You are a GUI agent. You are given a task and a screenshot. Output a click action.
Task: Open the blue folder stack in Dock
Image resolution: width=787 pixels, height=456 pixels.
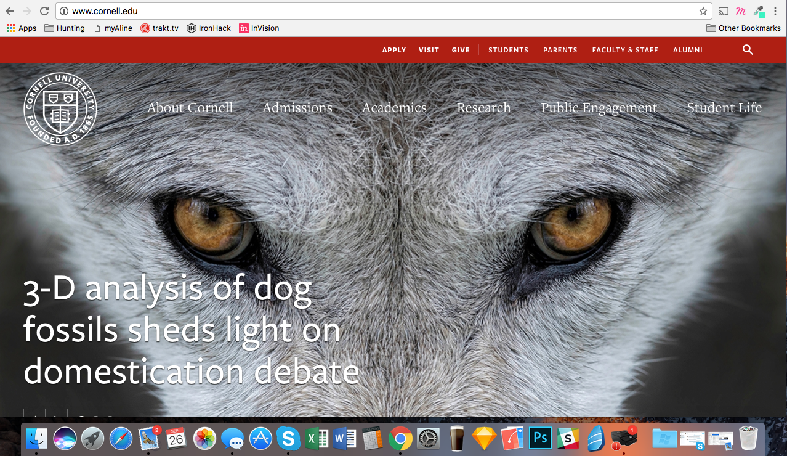664,439
